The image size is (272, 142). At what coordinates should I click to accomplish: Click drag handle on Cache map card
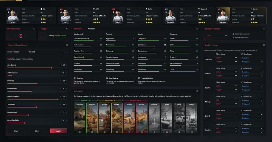117,132
